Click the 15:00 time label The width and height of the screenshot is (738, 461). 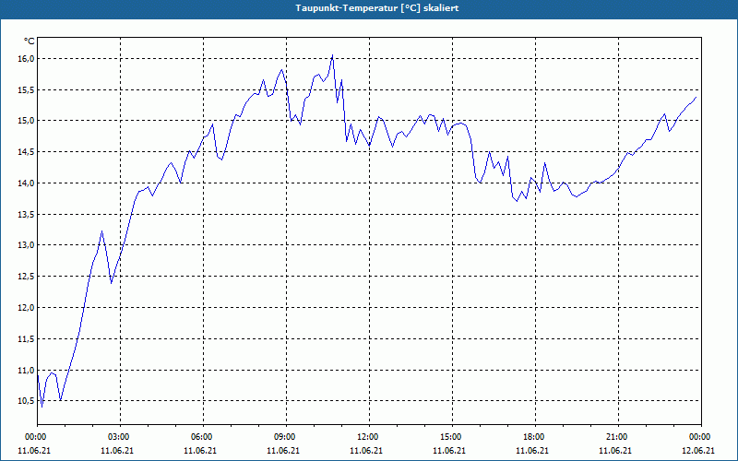click(x=452, y=437)
